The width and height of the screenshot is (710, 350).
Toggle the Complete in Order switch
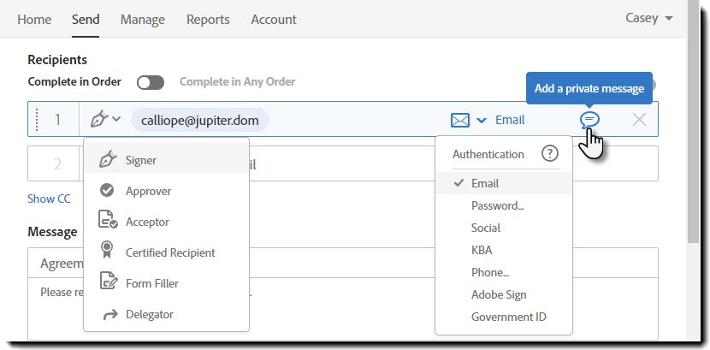tap(151, 82)
